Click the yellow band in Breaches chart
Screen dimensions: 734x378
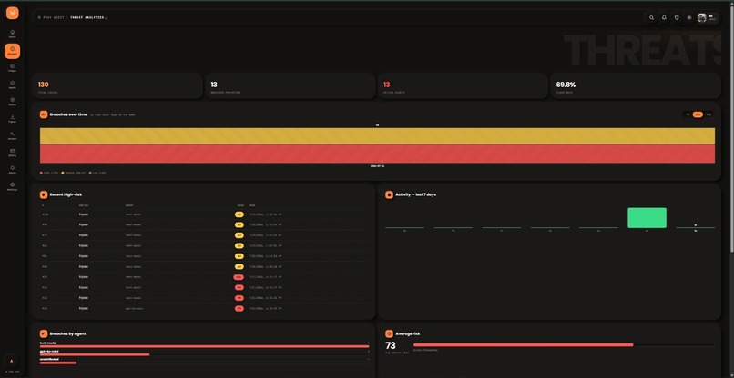pos(377,136)
